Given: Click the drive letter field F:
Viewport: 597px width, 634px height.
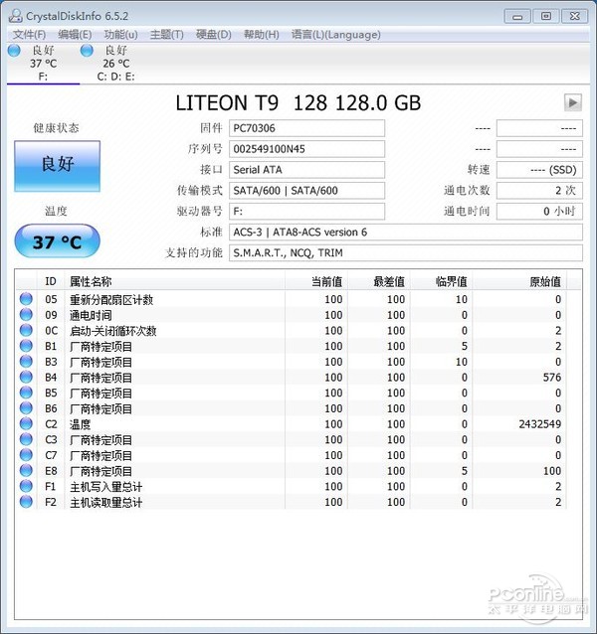Looking at the screenshot, I should point(306,212).
